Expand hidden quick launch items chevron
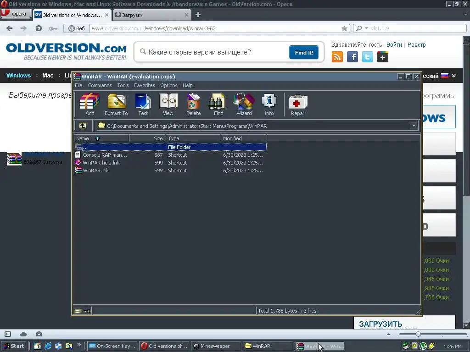 coord(79,345)
